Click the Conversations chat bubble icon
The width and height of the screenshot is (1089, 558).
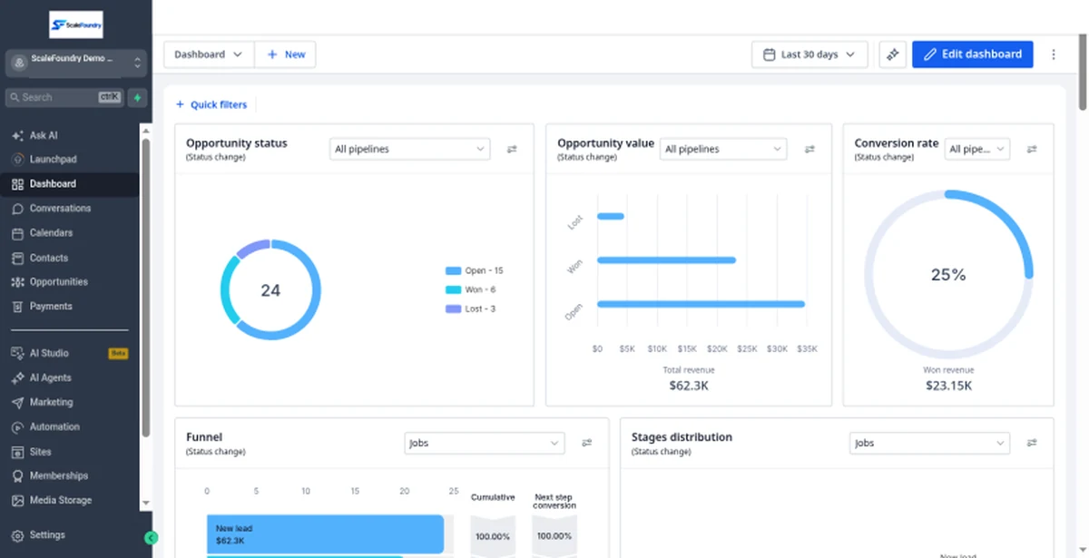(18, 209)
